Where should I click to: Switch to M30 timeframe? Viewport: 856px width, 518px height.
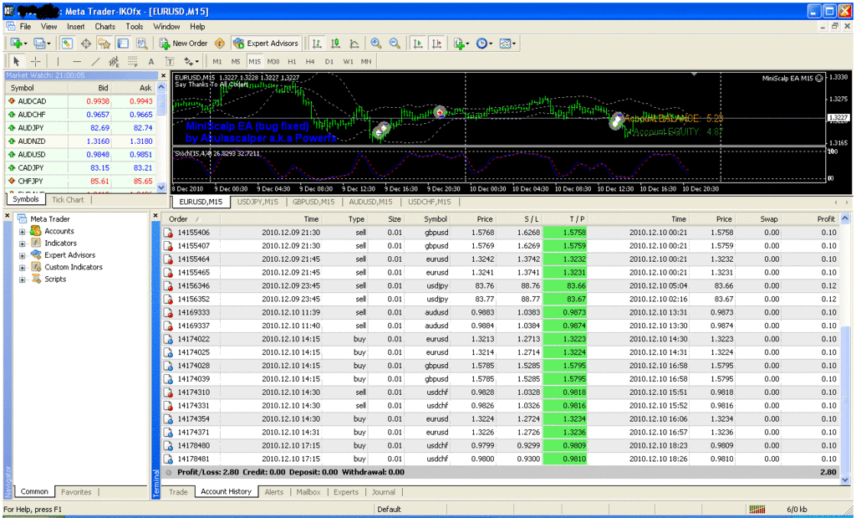coord(273,62)
